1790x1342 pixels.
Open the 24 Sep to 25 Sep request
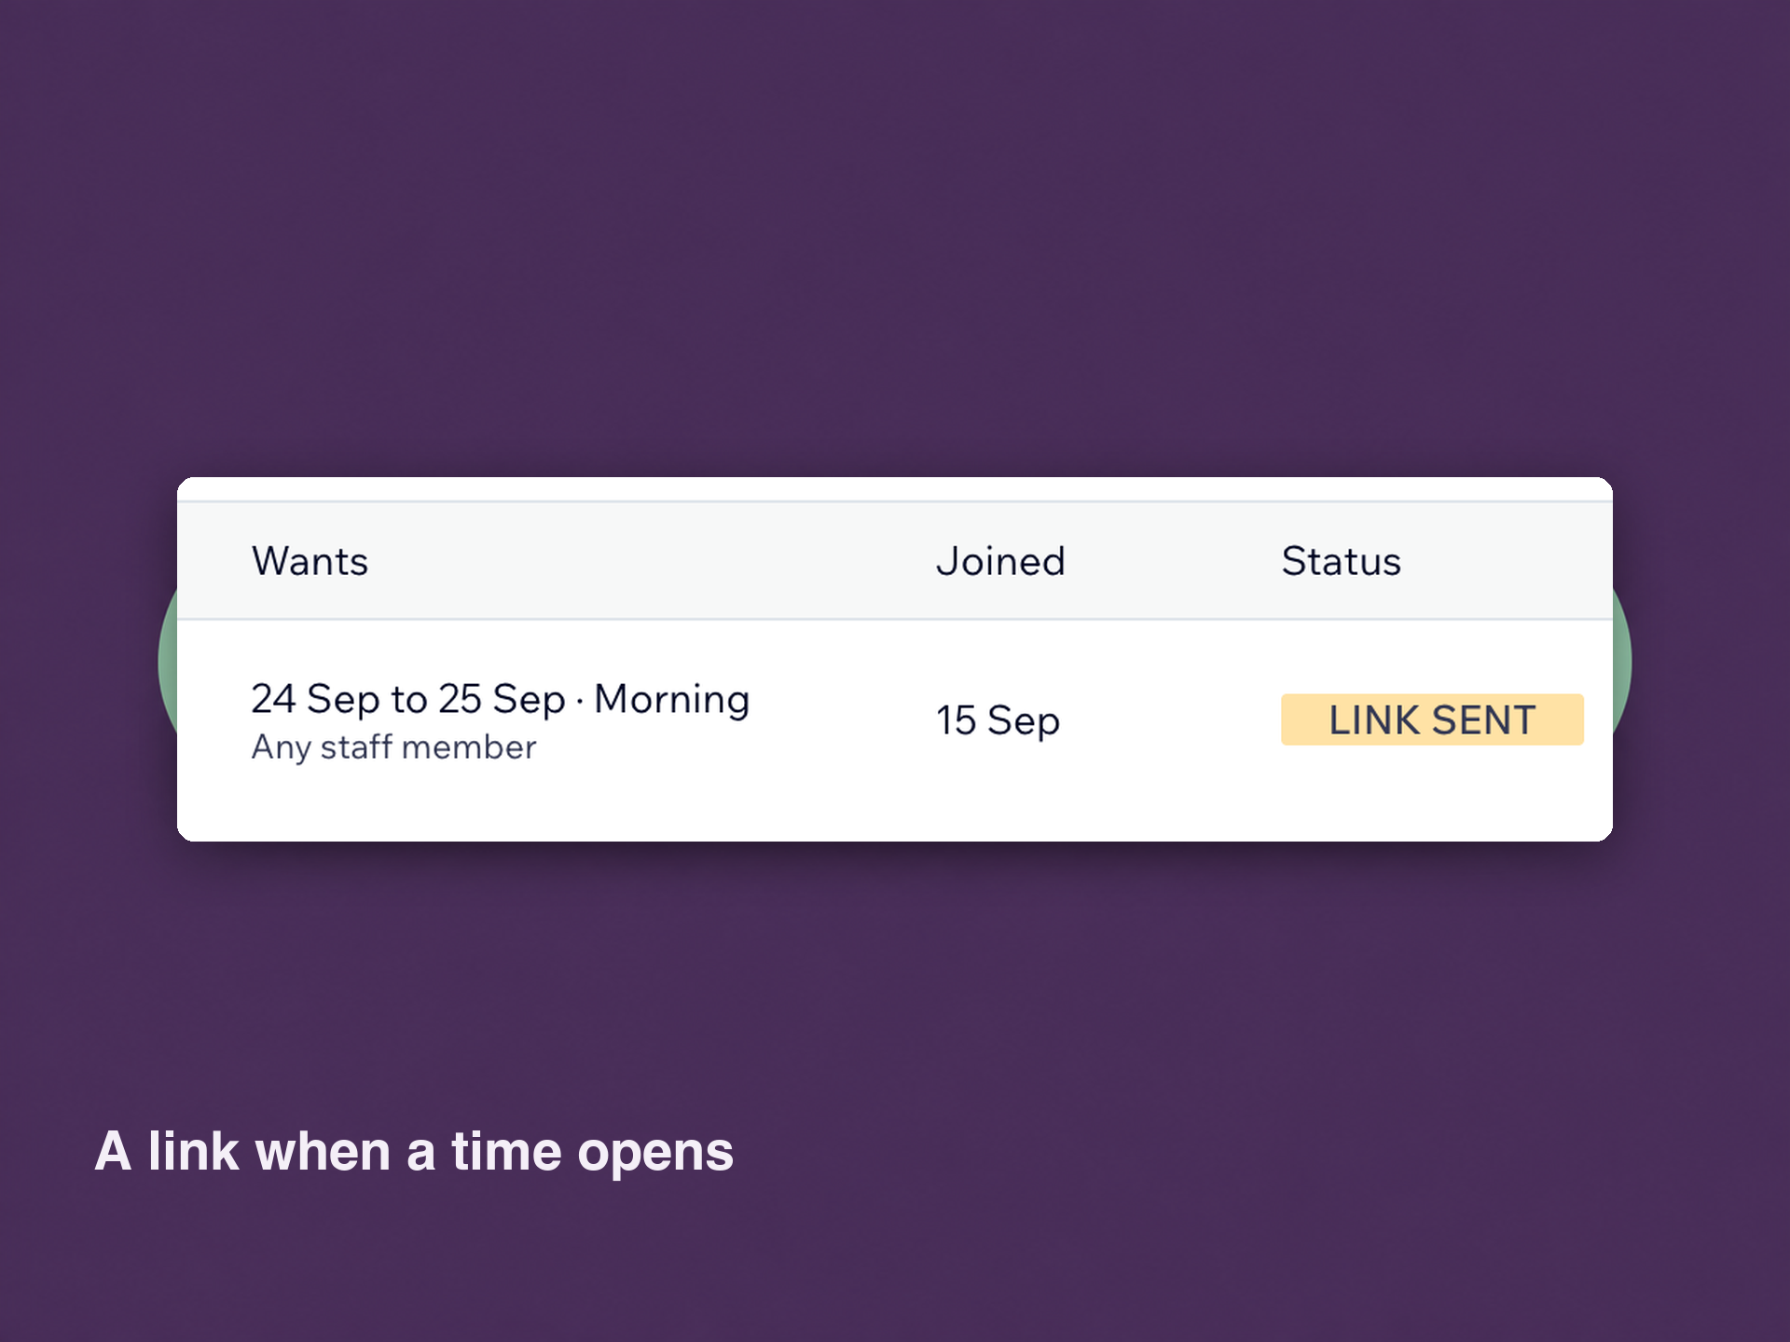501,700
